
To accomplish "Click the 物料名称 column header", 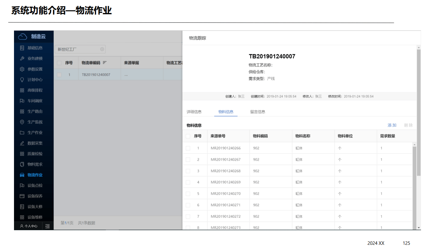I will click(303, 136).
